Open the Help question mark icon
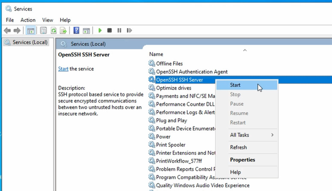The image size is (332, 191). (x=76, y=30)
